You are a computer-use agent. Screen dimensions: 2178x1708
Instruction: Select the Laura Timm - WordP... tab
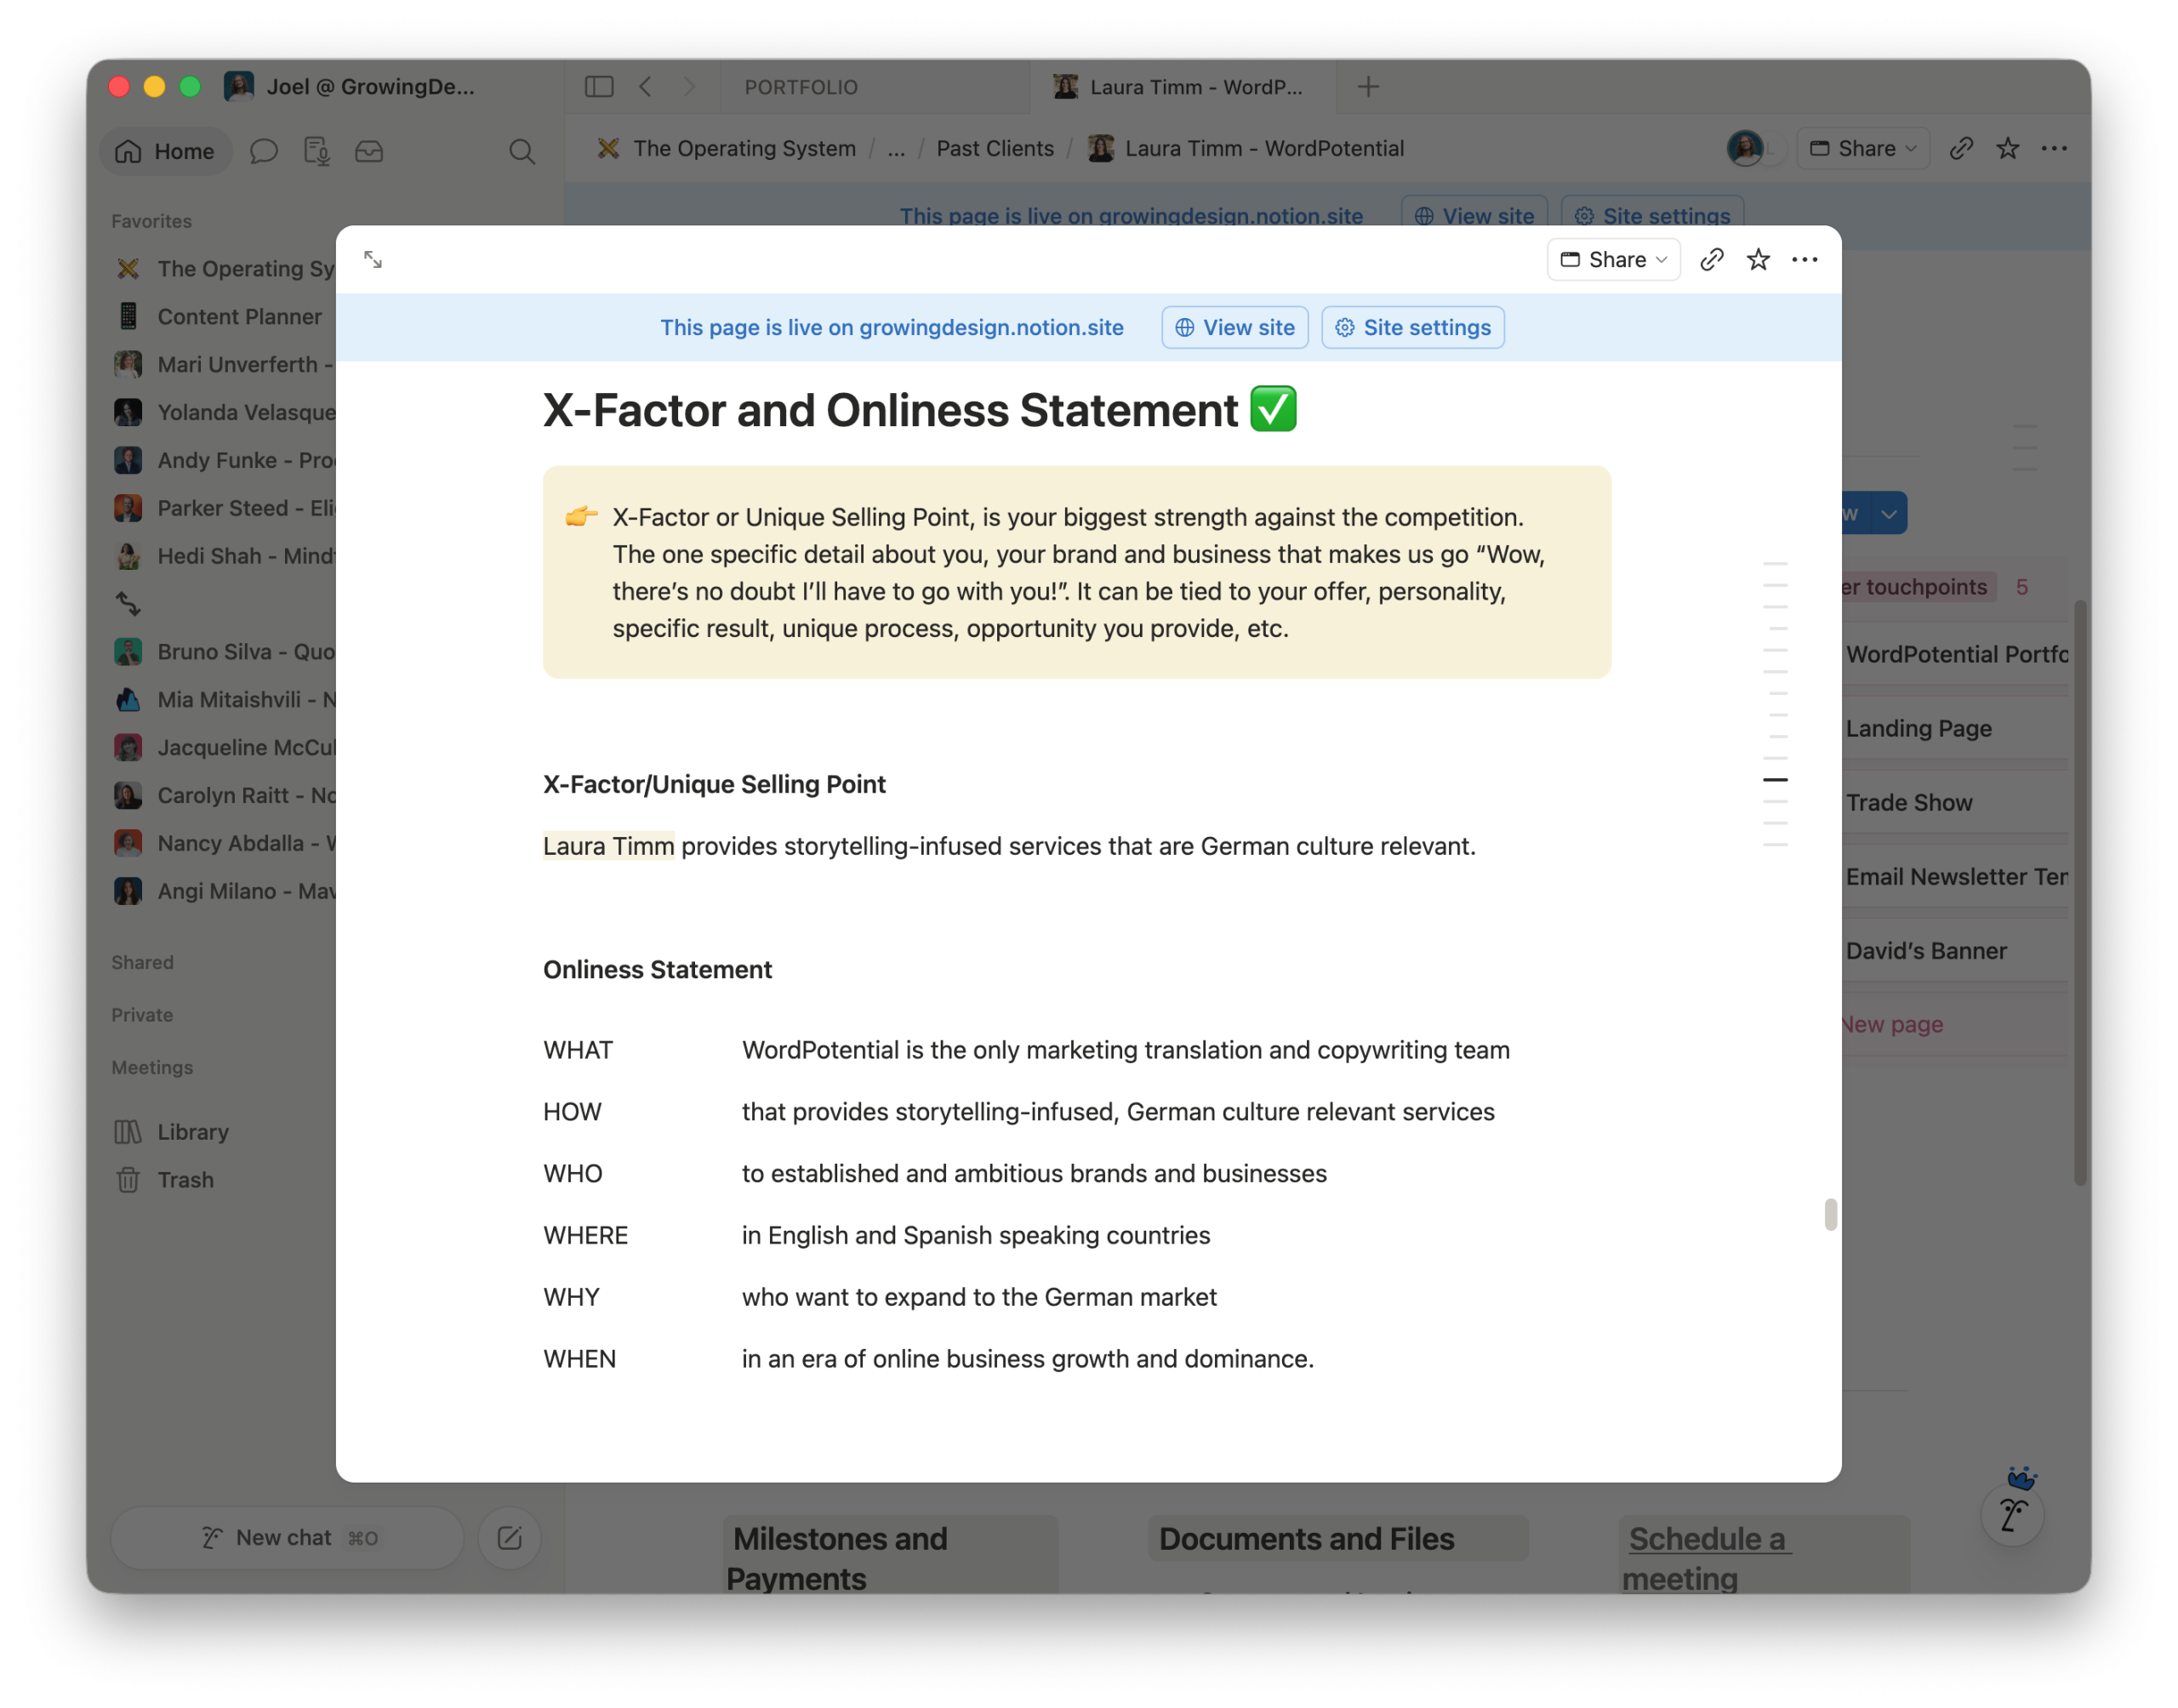[1182, 87]
